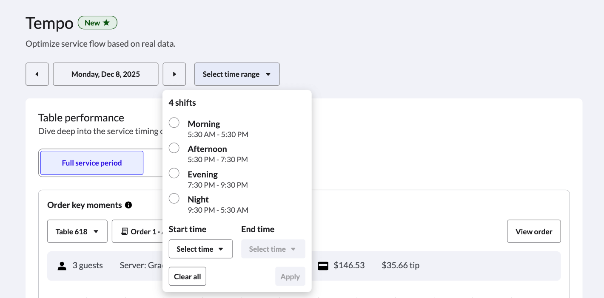Click the receipt icon in Order 1
The width and height of the screenshot is (604, 298).
(x=125, y=231)
